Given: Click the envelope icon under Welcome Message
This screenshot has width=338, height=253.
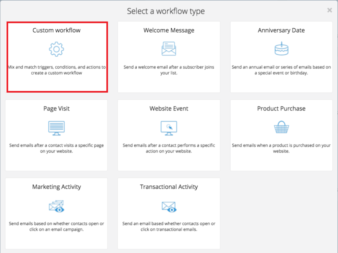Looking at the screenshot, I should click(x=169, y=49).
